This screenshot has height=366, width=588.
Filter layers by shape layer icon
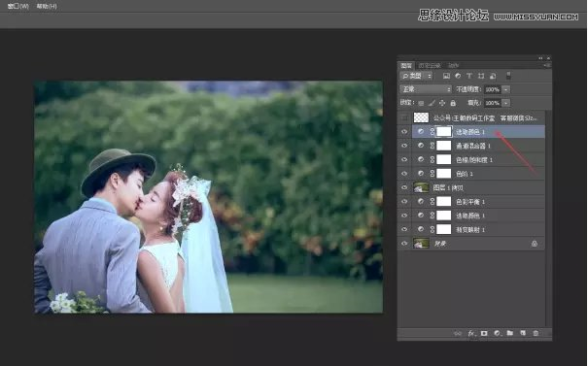481,76
